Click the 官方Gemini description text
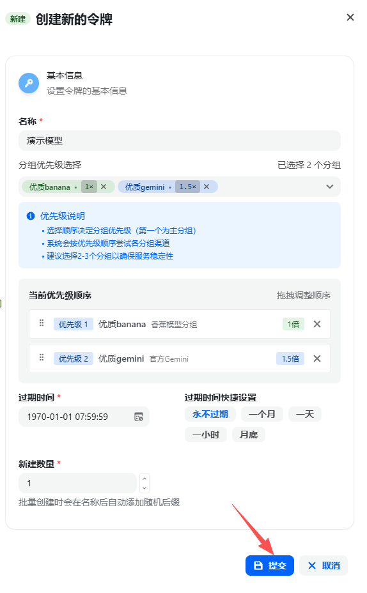 click(169, 359)
